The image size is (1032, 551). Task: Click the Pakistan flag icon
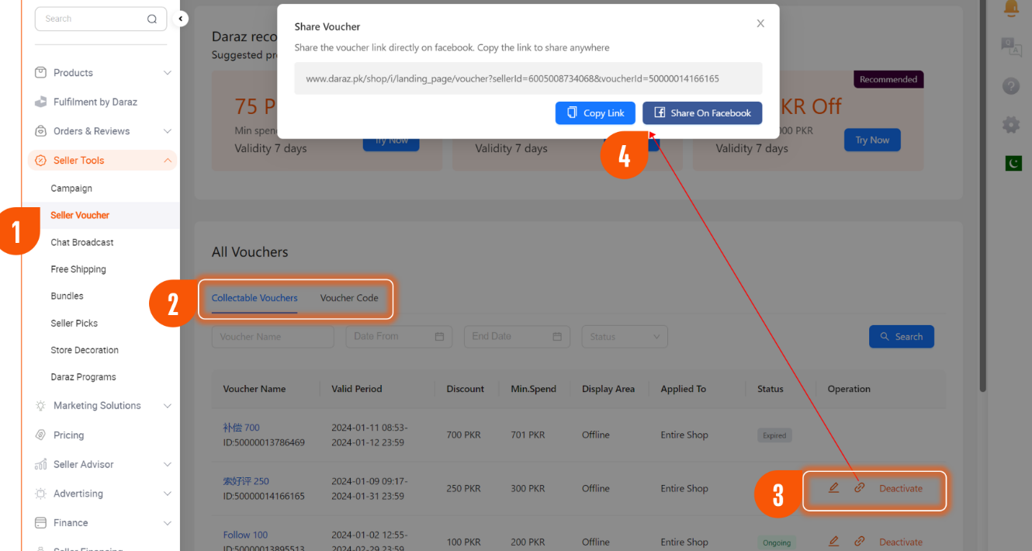(x=1013, y=163)
